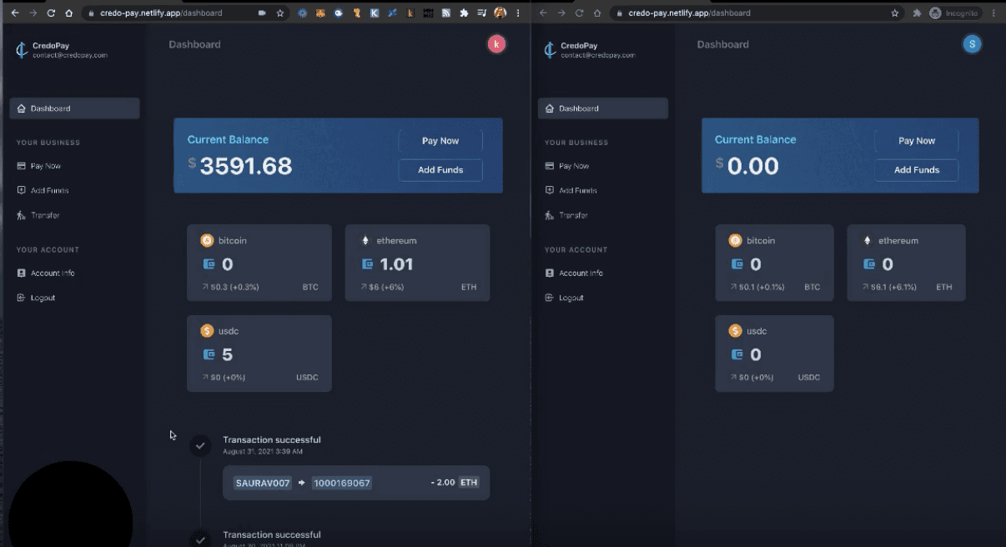
Task: Click the bitcoin coin icon in right window
Action: click(x=735, y=240)
